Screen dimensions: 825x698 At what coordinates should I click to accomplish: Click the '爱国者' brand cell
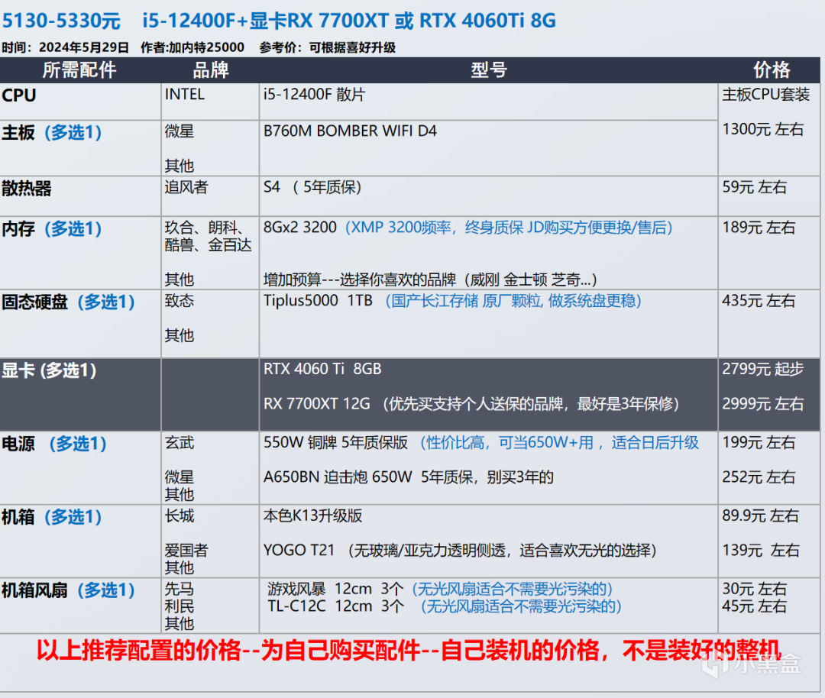point(186,550)
